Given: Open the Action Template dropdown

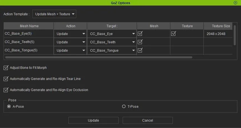Looking at the screenshot, I should pyautogui.click(x=54, y=14).
